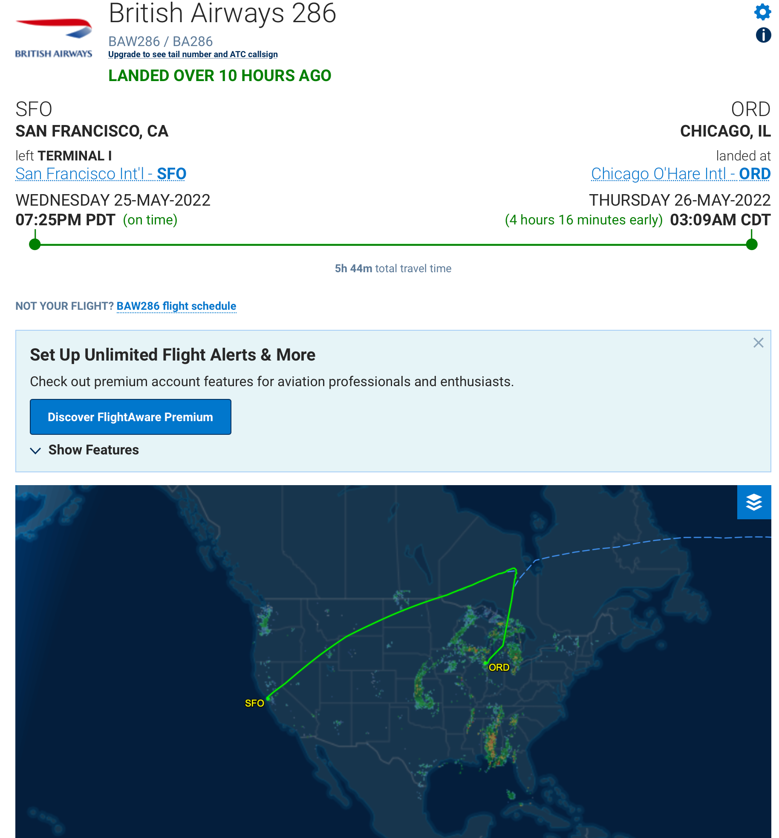This screenshot has width=779, height=838.
Task: Select the BAW286 / BA286 callsign text
Action: (x=161, y=41)
